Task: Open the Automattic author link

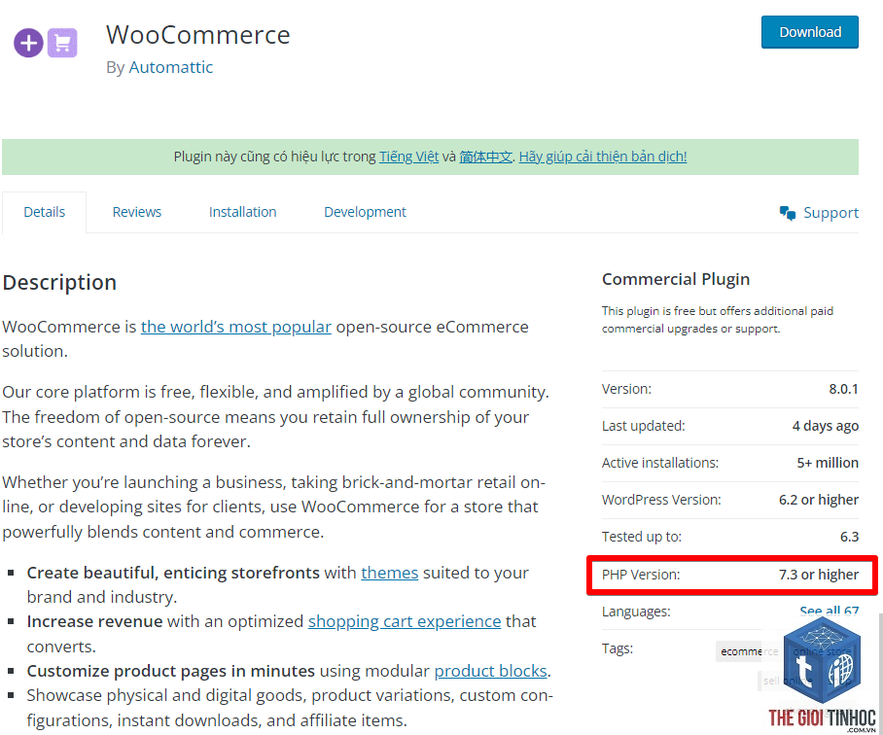Action: coord(170,67)
